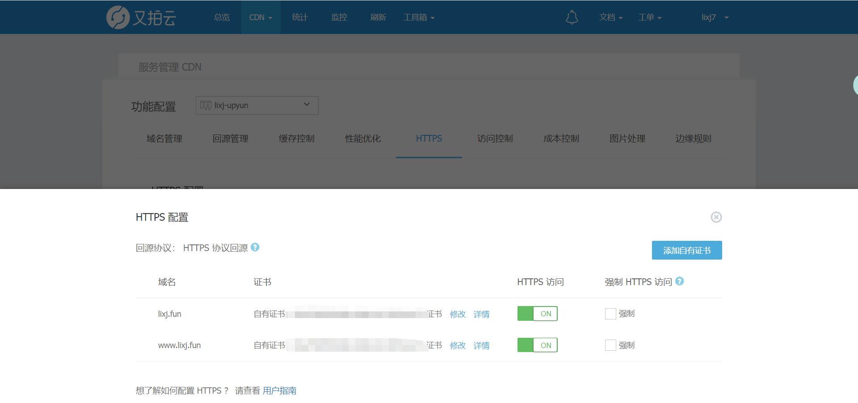Open the 用户指南 link
Viewport: 858px width, 403px height.
[279, 391]
